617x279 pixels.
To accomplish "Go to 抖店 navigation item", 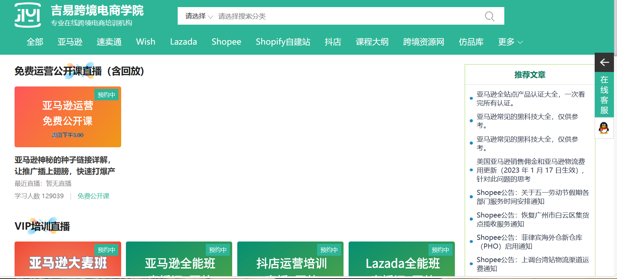I will (x=333, y=42).
